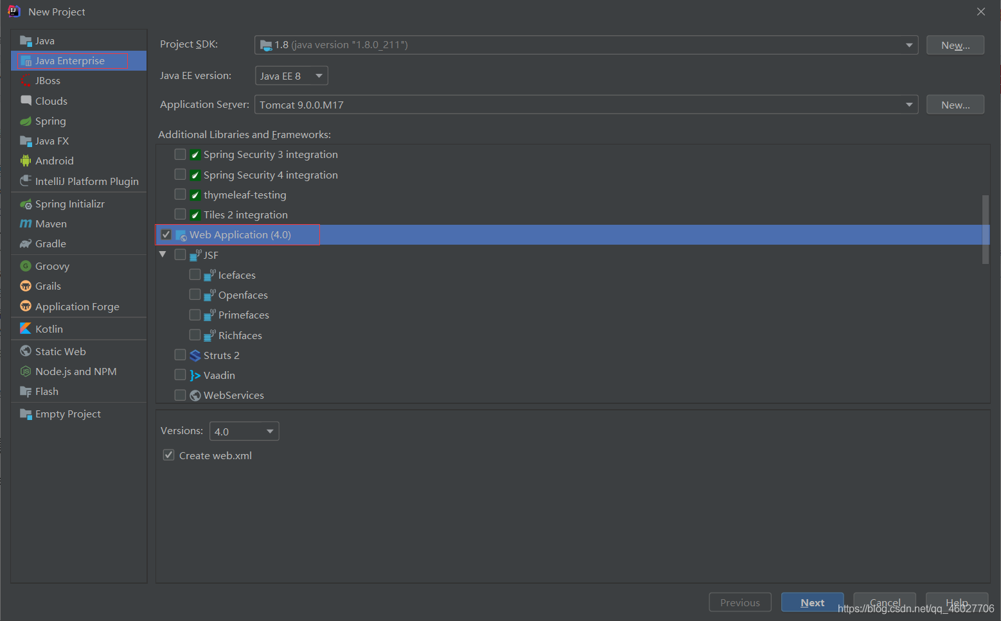Viewport: 1001px width, 621px height.
Task: Click the Flash folder icon
Action: 26,391
